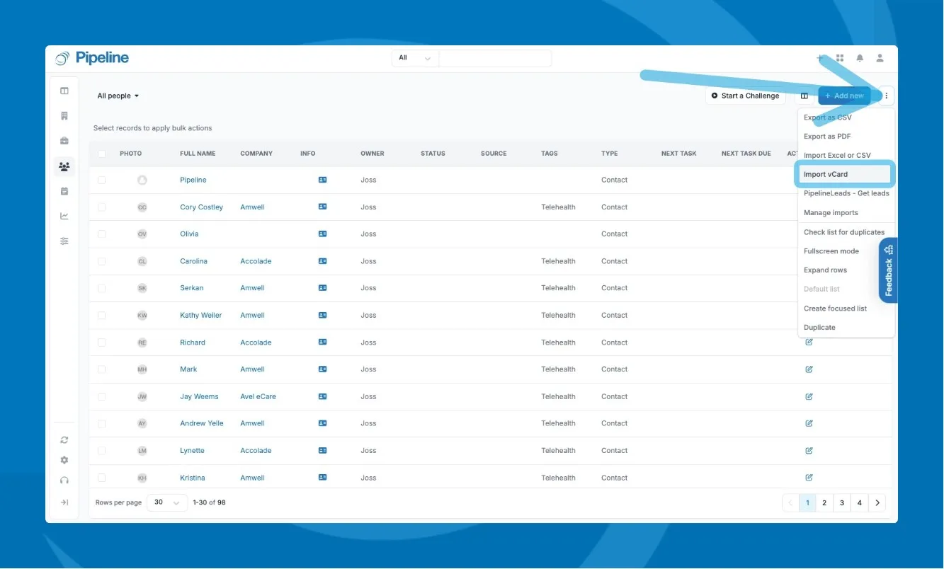Select Create focused list

pyautogui.click(x=835, y=309)
